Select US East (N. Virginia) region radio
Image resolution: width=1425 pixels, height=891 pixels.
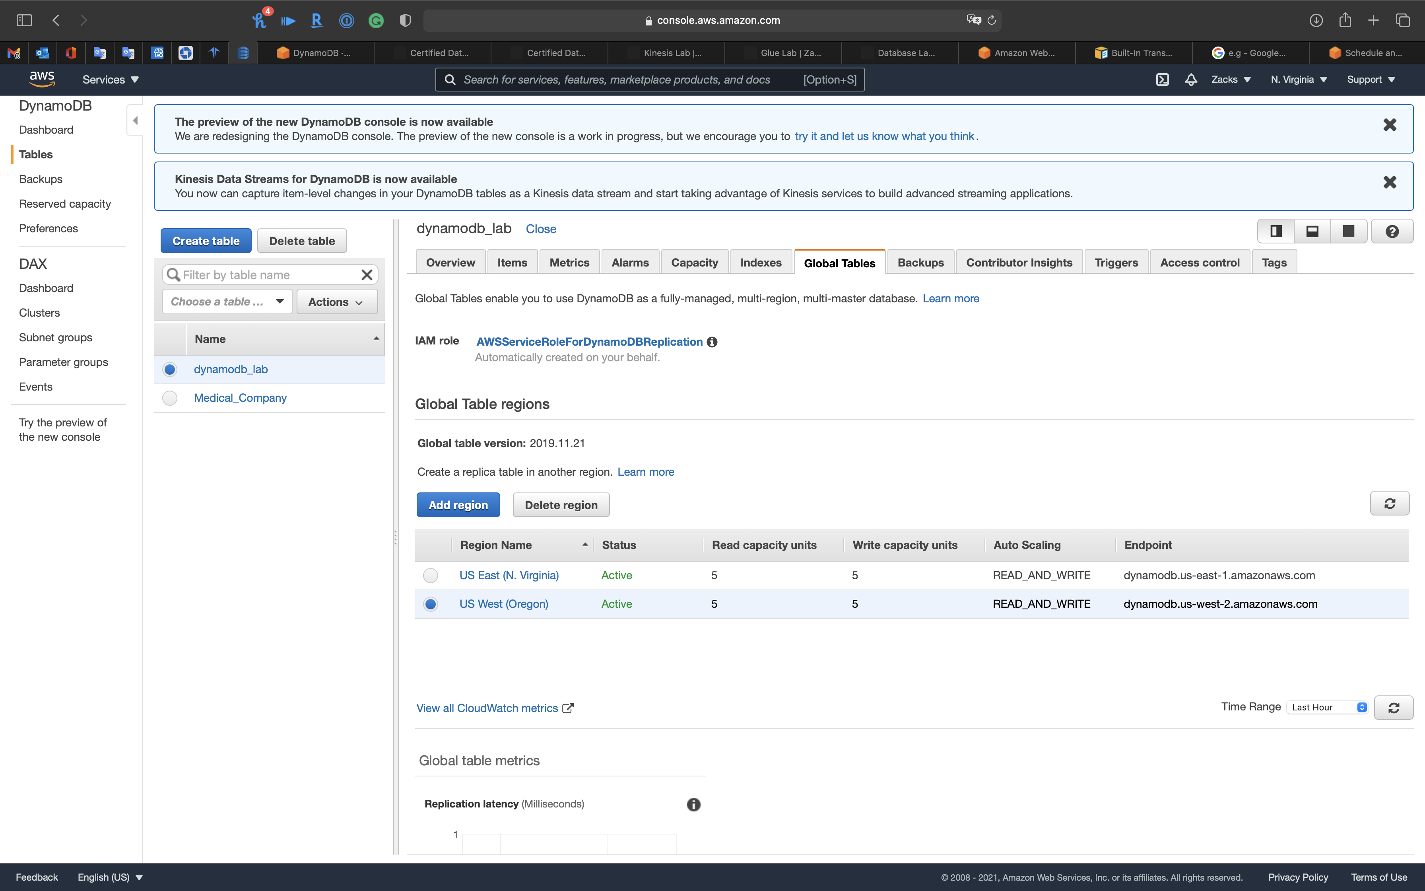pos(431,576)
